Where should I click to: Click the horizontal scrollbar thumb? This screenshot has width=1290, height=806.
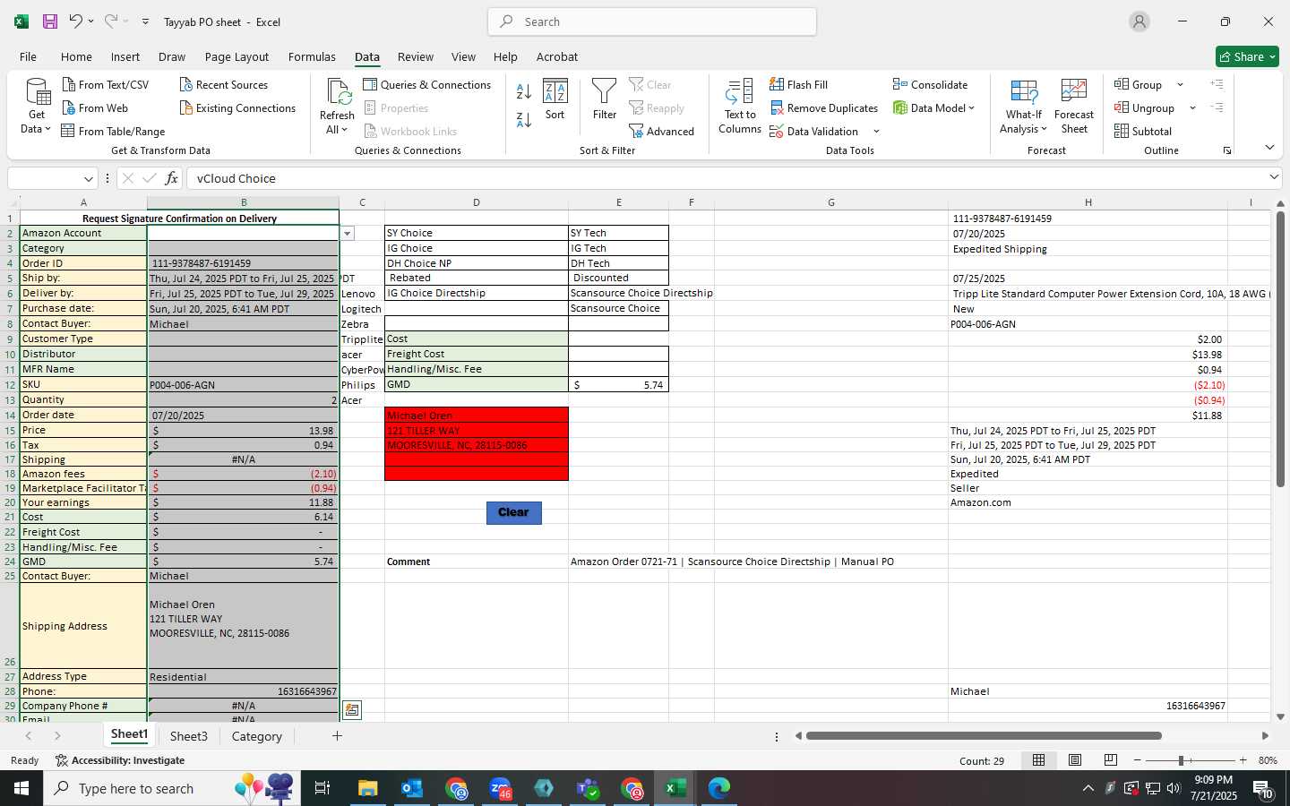(x=984, y=736)
